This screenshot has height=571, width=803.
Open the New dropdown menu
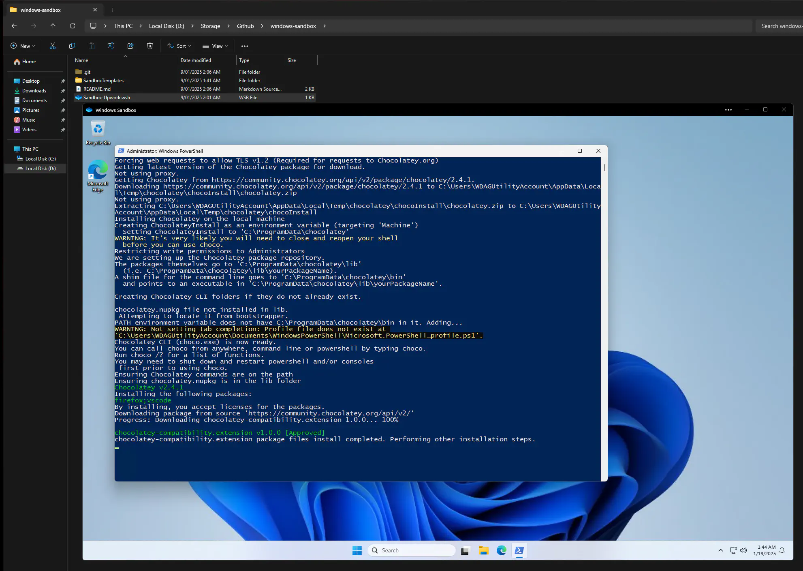(x=23, y=46)
